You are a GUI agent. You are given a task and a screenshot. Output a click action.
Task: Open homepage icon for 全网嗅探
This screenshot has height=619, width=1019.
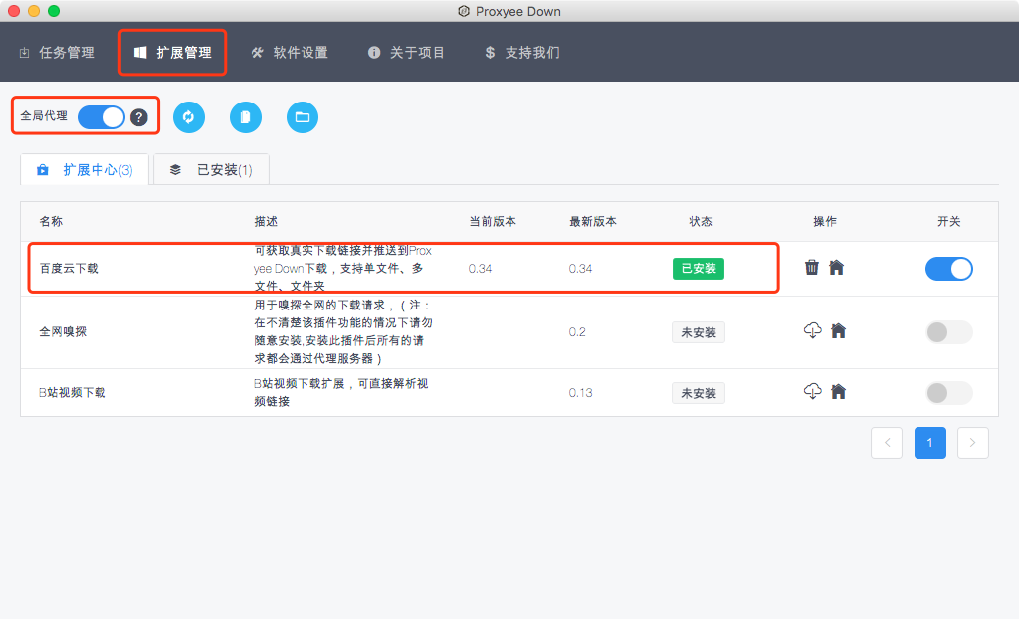[838, 330]
